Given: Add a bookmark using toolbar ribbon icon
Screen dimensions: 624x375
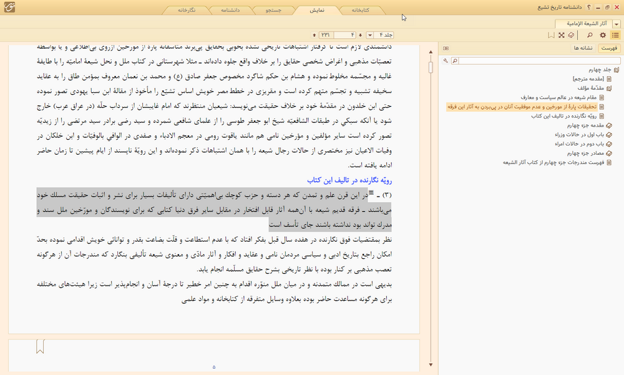Looking at the screenshot, I should pos(551,35).
